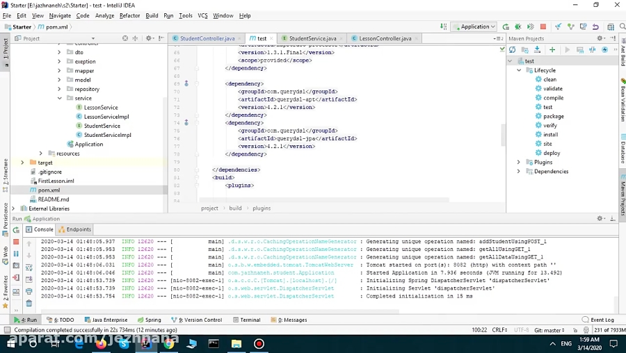Viewport: 626px width, 353px height.
Task: Expand the target folder
Action: (22, 163)
